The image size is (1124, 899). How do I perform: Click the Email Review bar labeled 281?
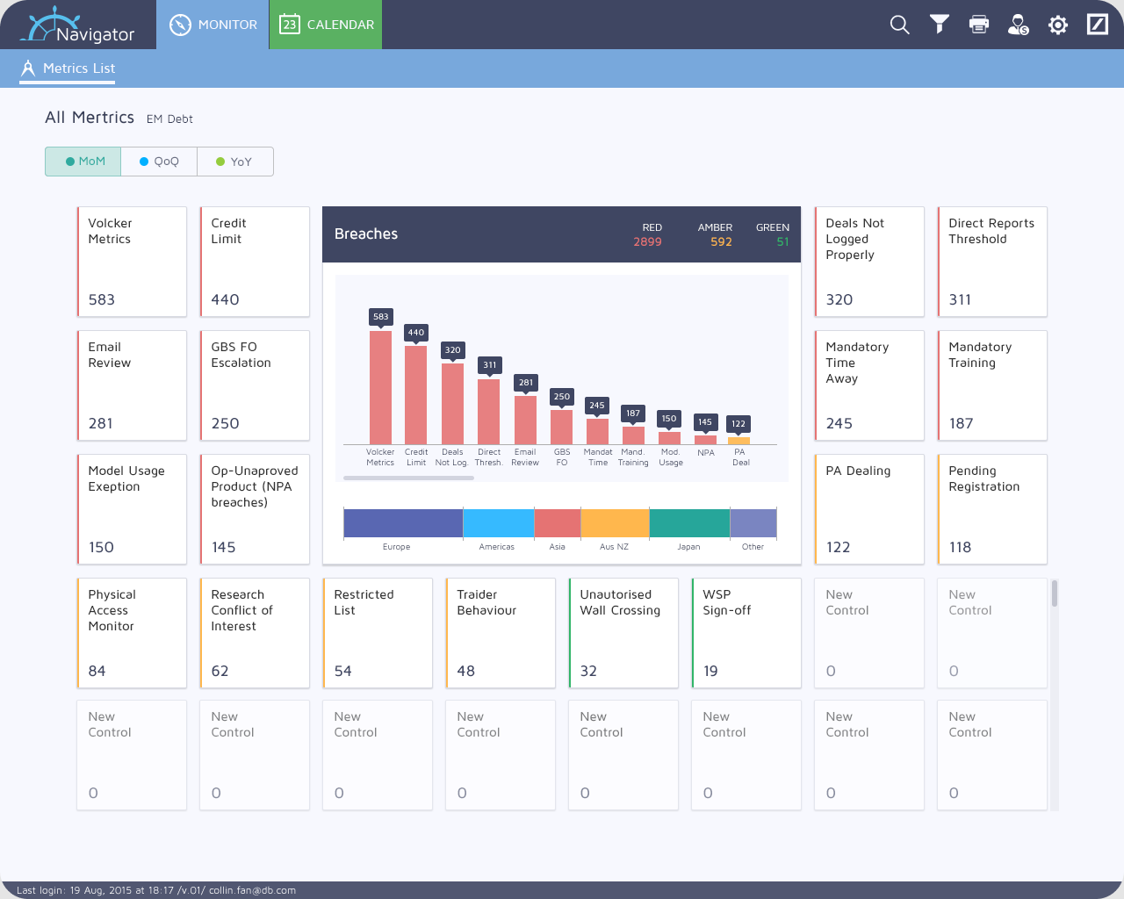[525, 420]
